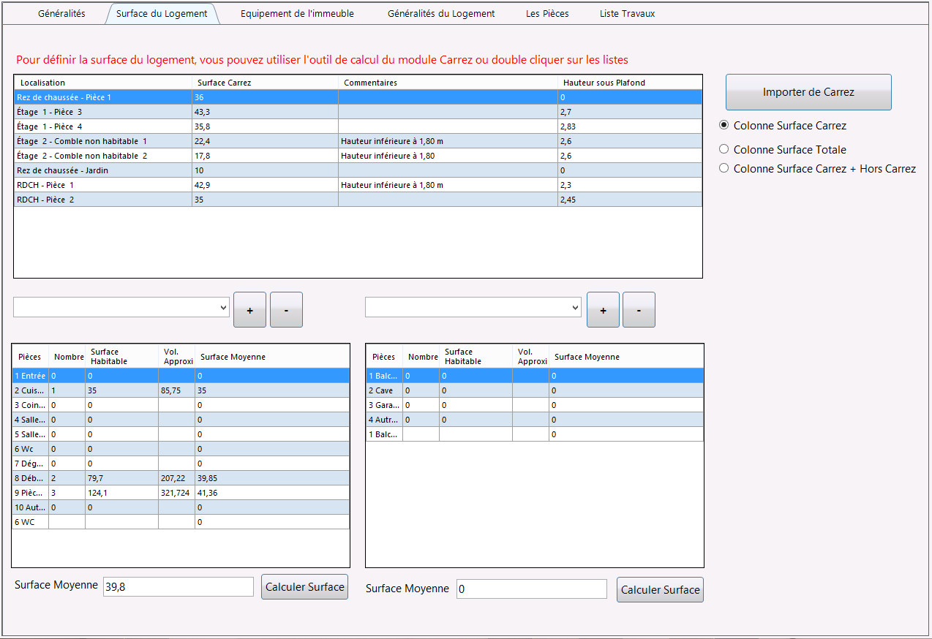Click the minus button beside right dropdown
This screenshot has height=639, width=932.
tap(639, 310)
